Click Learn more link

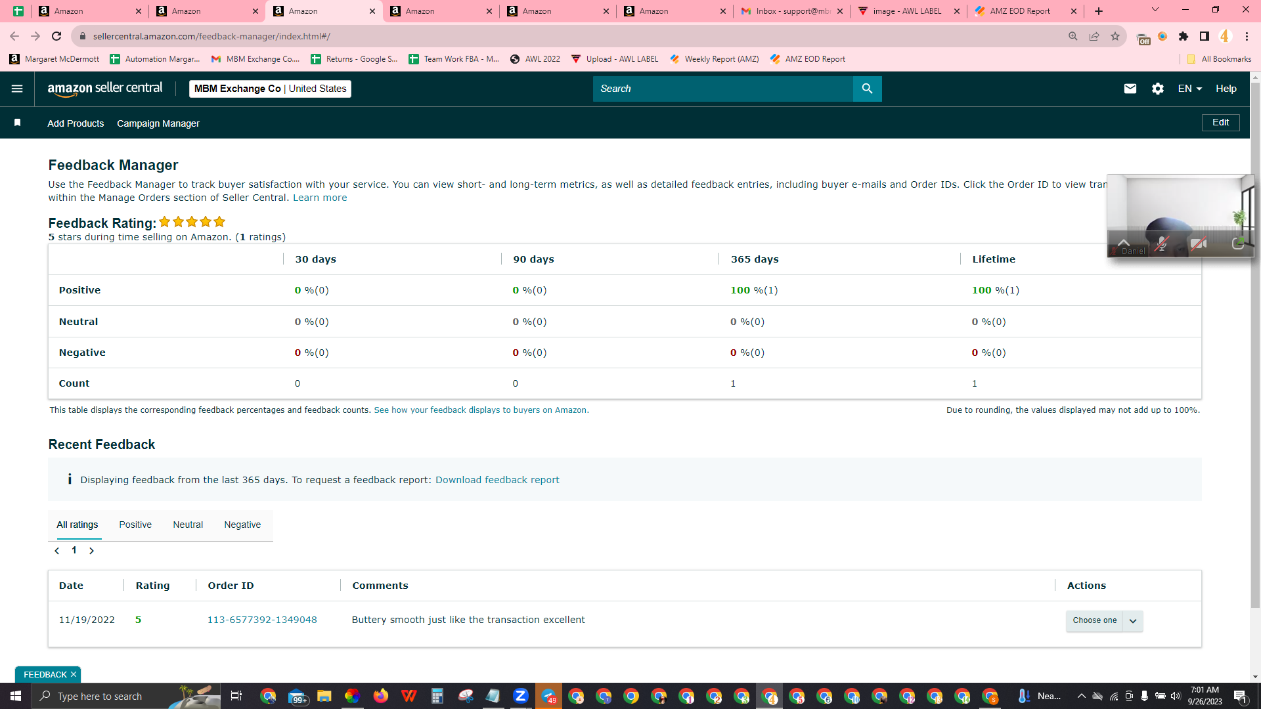(320, 198)
